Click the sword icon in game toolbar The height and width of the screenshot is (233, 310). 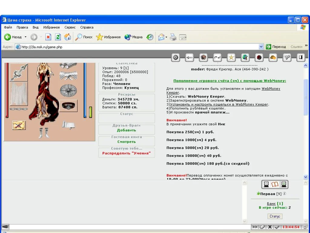pos(190,57)
